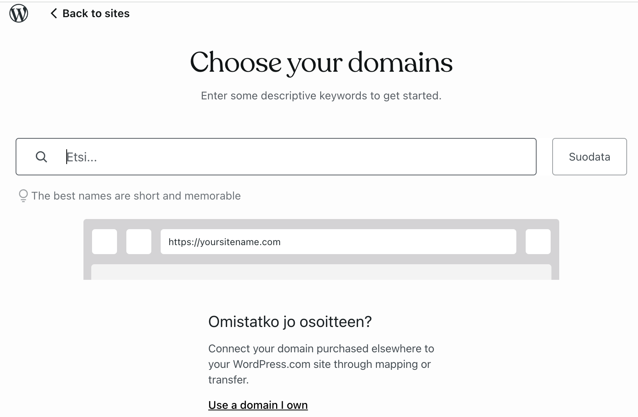Click the Connect your domain description paragraph
The image size is (638, 417).
[x=321, y=364]
